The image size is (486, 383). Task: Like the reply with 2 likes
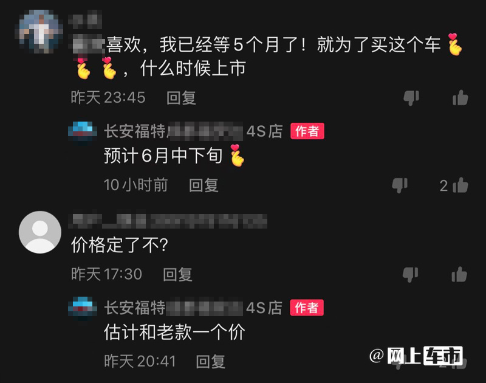[460, 185]
